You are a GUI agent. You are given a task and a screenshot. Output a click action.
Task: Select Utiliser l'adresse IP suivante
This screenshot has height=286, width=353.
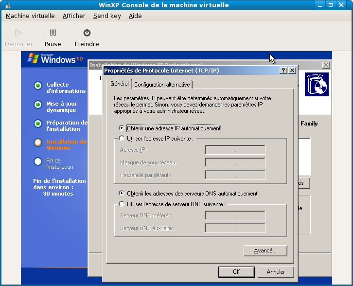pos(122,138)
